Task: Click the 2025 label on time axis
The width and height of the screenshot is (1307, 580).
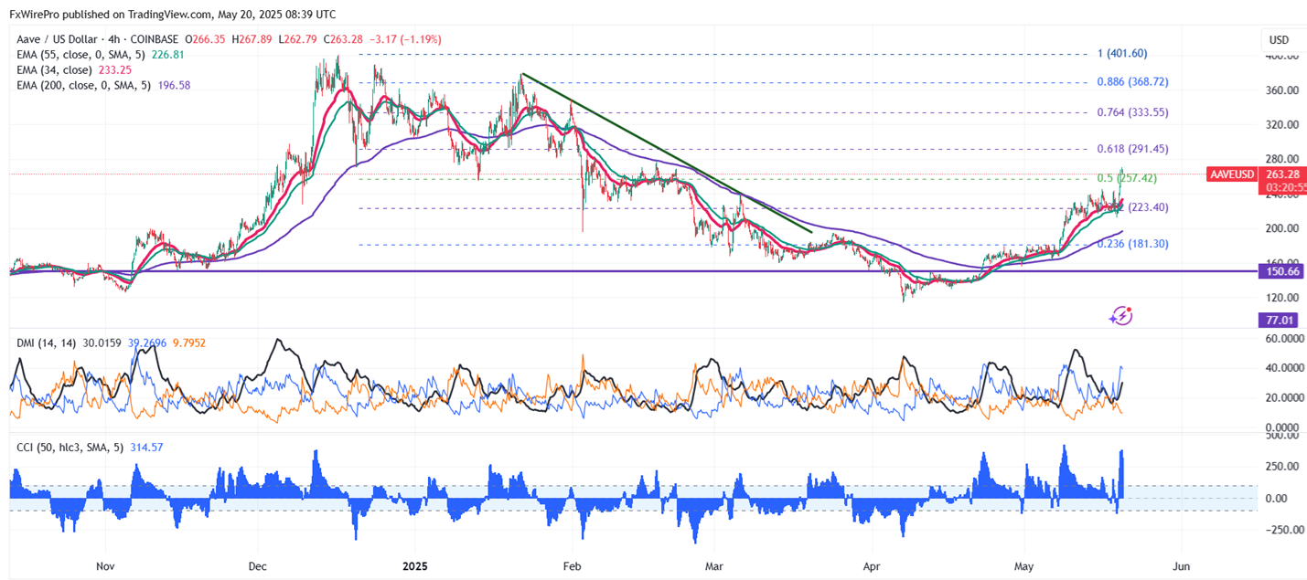Action: point(415,567)
